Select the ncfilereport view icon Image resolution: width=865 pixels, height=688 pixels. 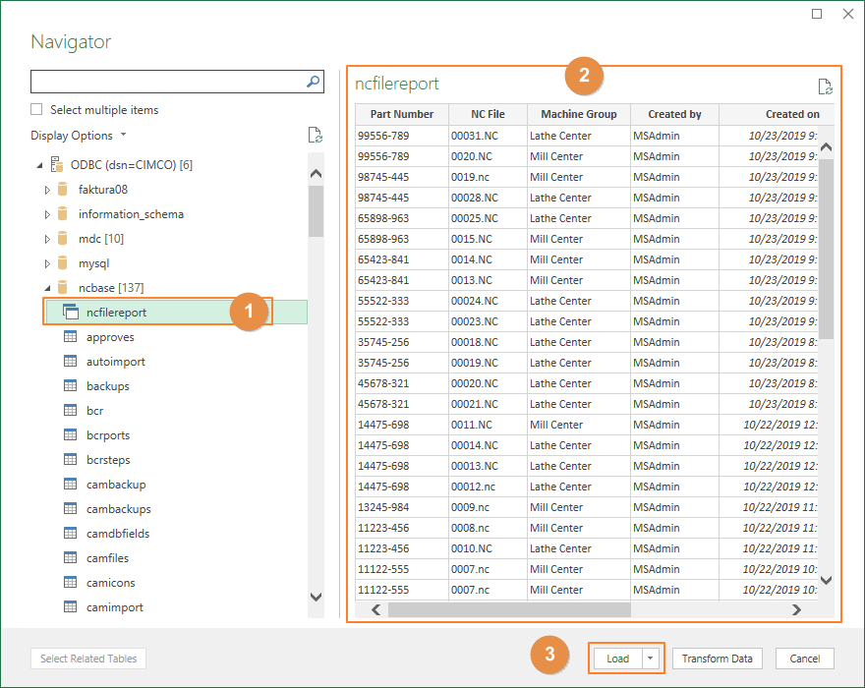[x=71, y=312]
